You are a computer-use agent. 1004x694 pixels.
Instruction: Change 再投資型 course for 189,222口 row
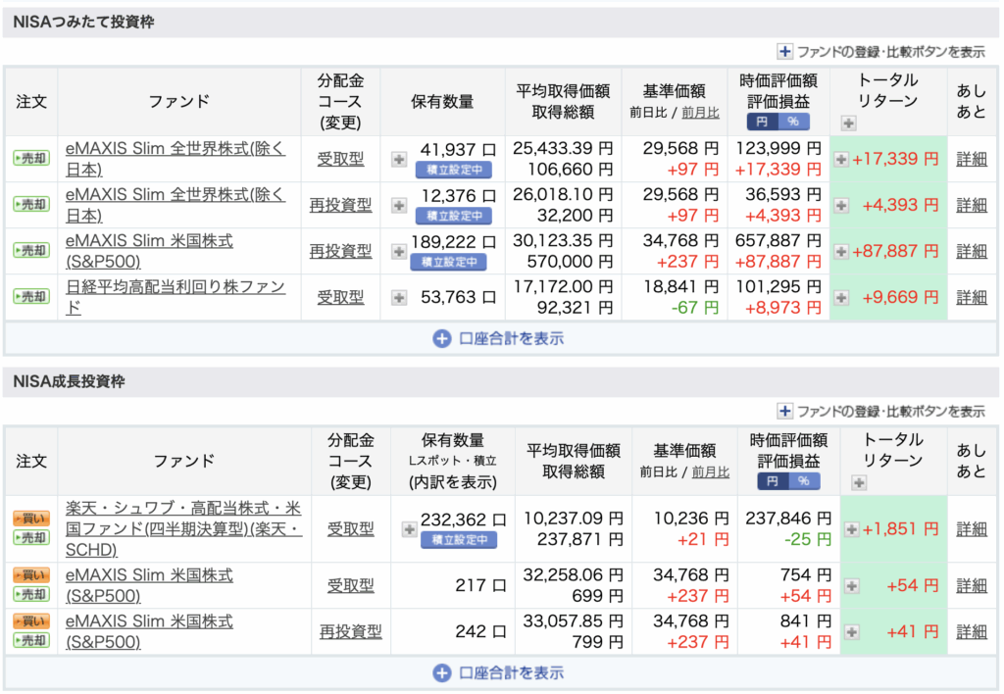pyautogui.click(x=340, y=251)
